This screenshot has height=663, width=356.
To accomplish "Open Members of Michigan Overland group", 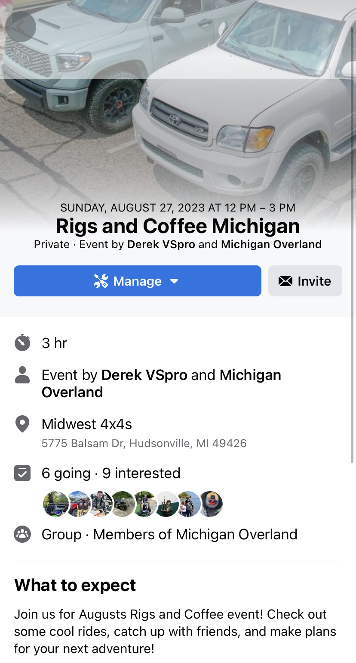I will click(x=195, y=534).
